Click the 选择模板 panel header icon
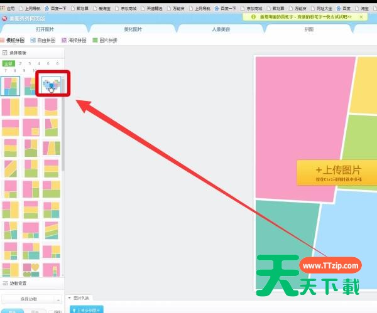377x313 pixels. [4, 53]
